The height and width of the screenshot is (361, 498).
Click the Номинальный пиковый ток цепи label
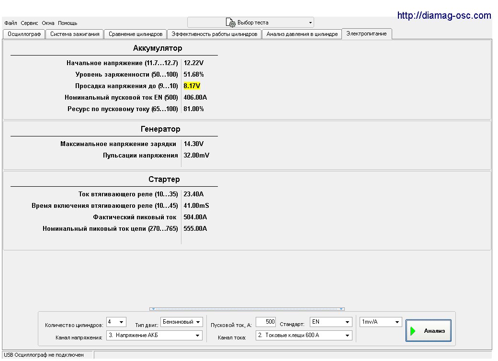[110, 228]
